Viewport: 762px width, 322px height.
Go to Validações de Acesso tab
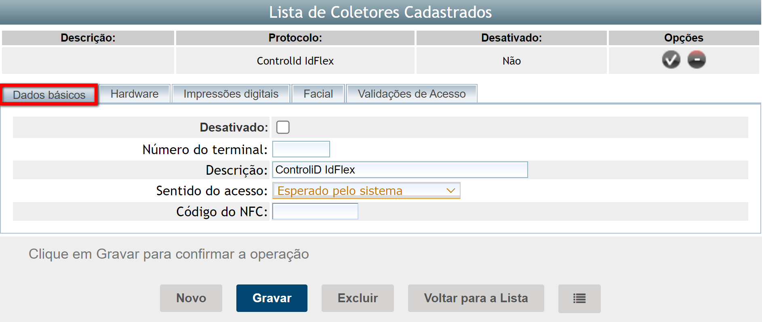pos(411,94)
